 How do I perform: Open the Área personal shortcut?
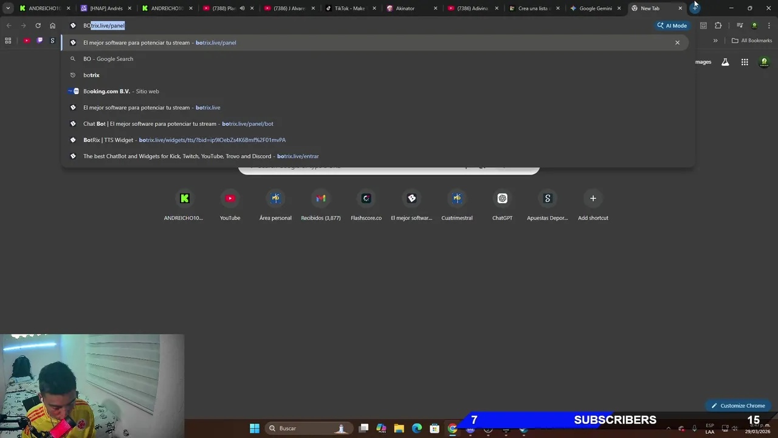click(x=275, y=206)
